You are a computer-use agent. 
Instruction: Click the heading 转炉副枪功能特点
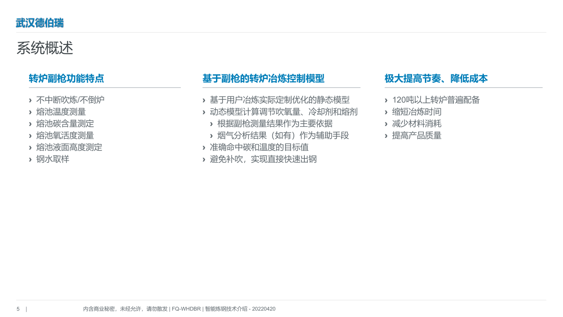[x=66, y=78]
